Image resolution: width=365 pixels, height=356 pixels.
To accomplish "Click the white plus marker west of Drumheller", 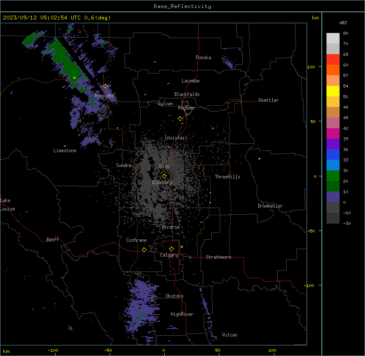I will pos(259,159).
